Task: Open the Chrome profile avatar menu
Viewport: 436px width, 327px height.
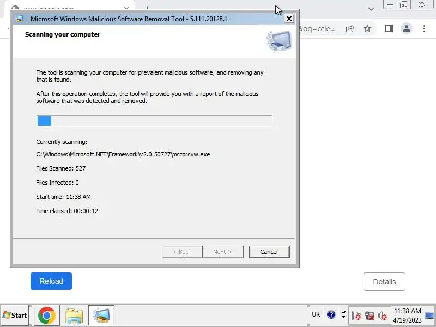Action: [406, 28]
